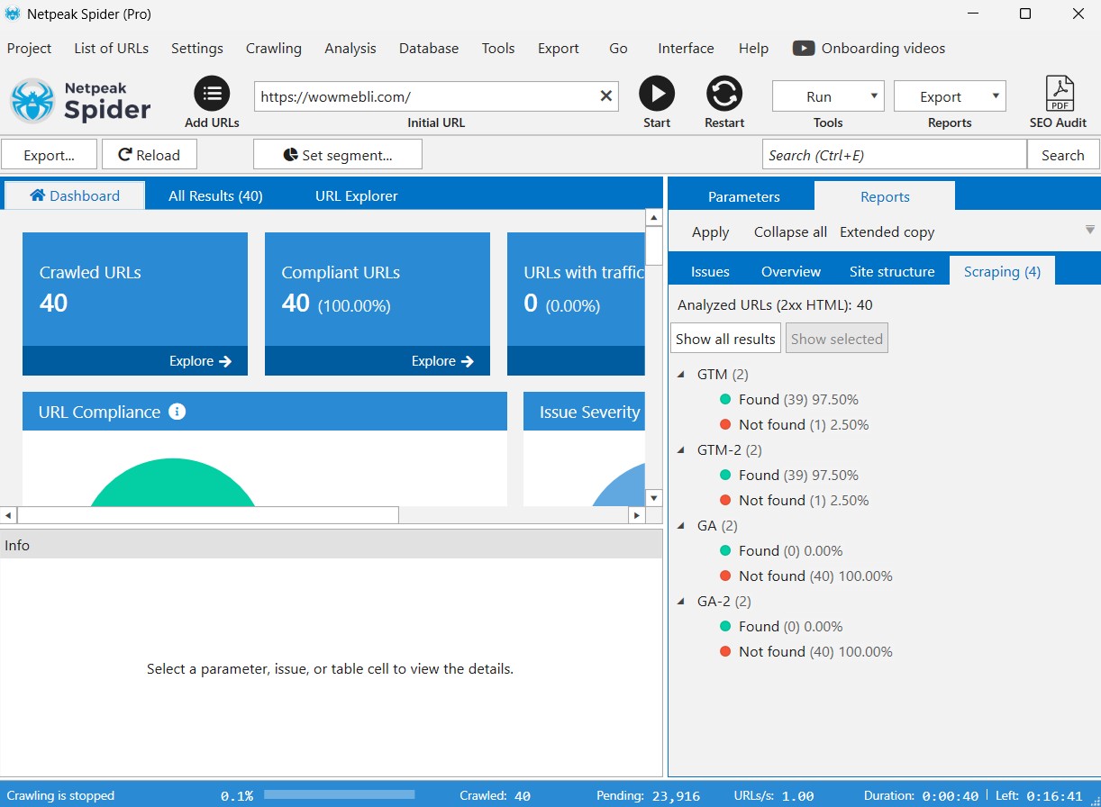Click the red Not found dot under GA-2
The image size is (1101, 807).
[725, 651]
